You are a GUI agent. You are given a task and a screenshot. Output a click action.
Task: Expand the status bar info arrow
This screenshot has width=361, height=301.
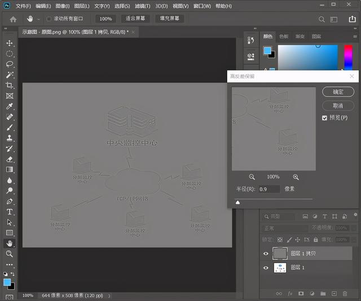[109, 295]
